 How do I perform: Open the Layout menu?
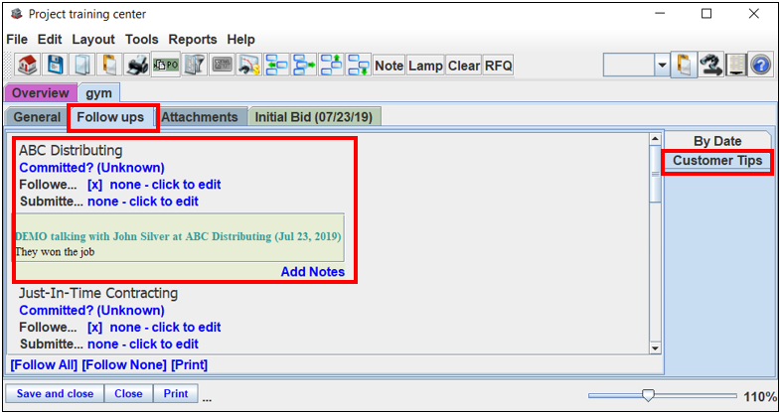pos(93,40)
